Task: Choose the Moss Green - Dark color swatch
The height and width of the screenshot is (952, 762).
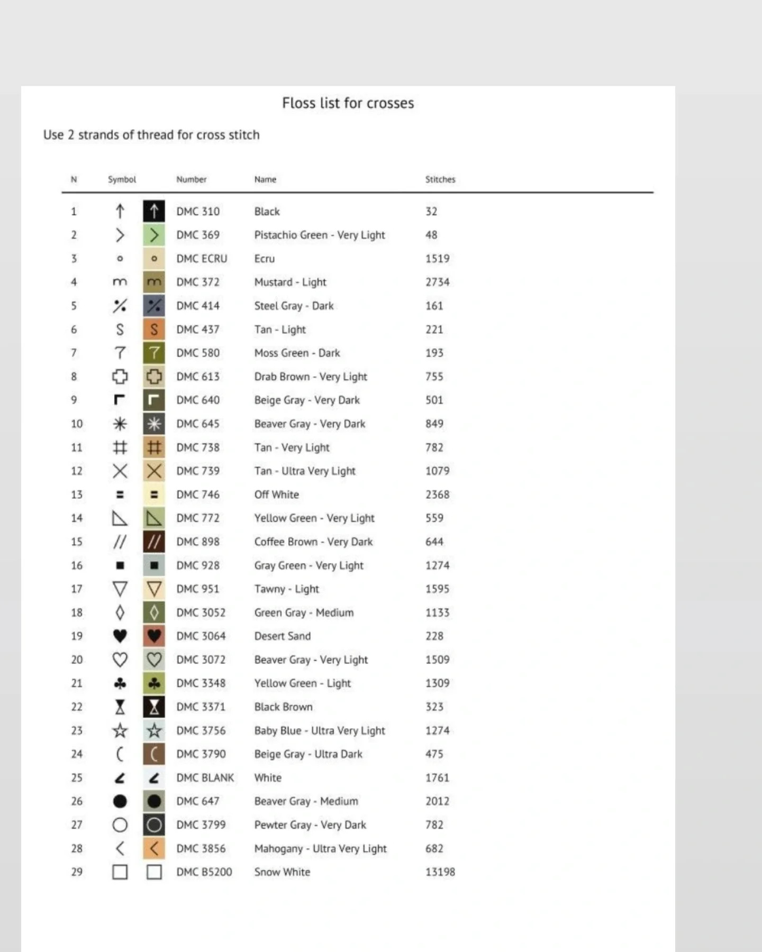Action: point(154,353)
